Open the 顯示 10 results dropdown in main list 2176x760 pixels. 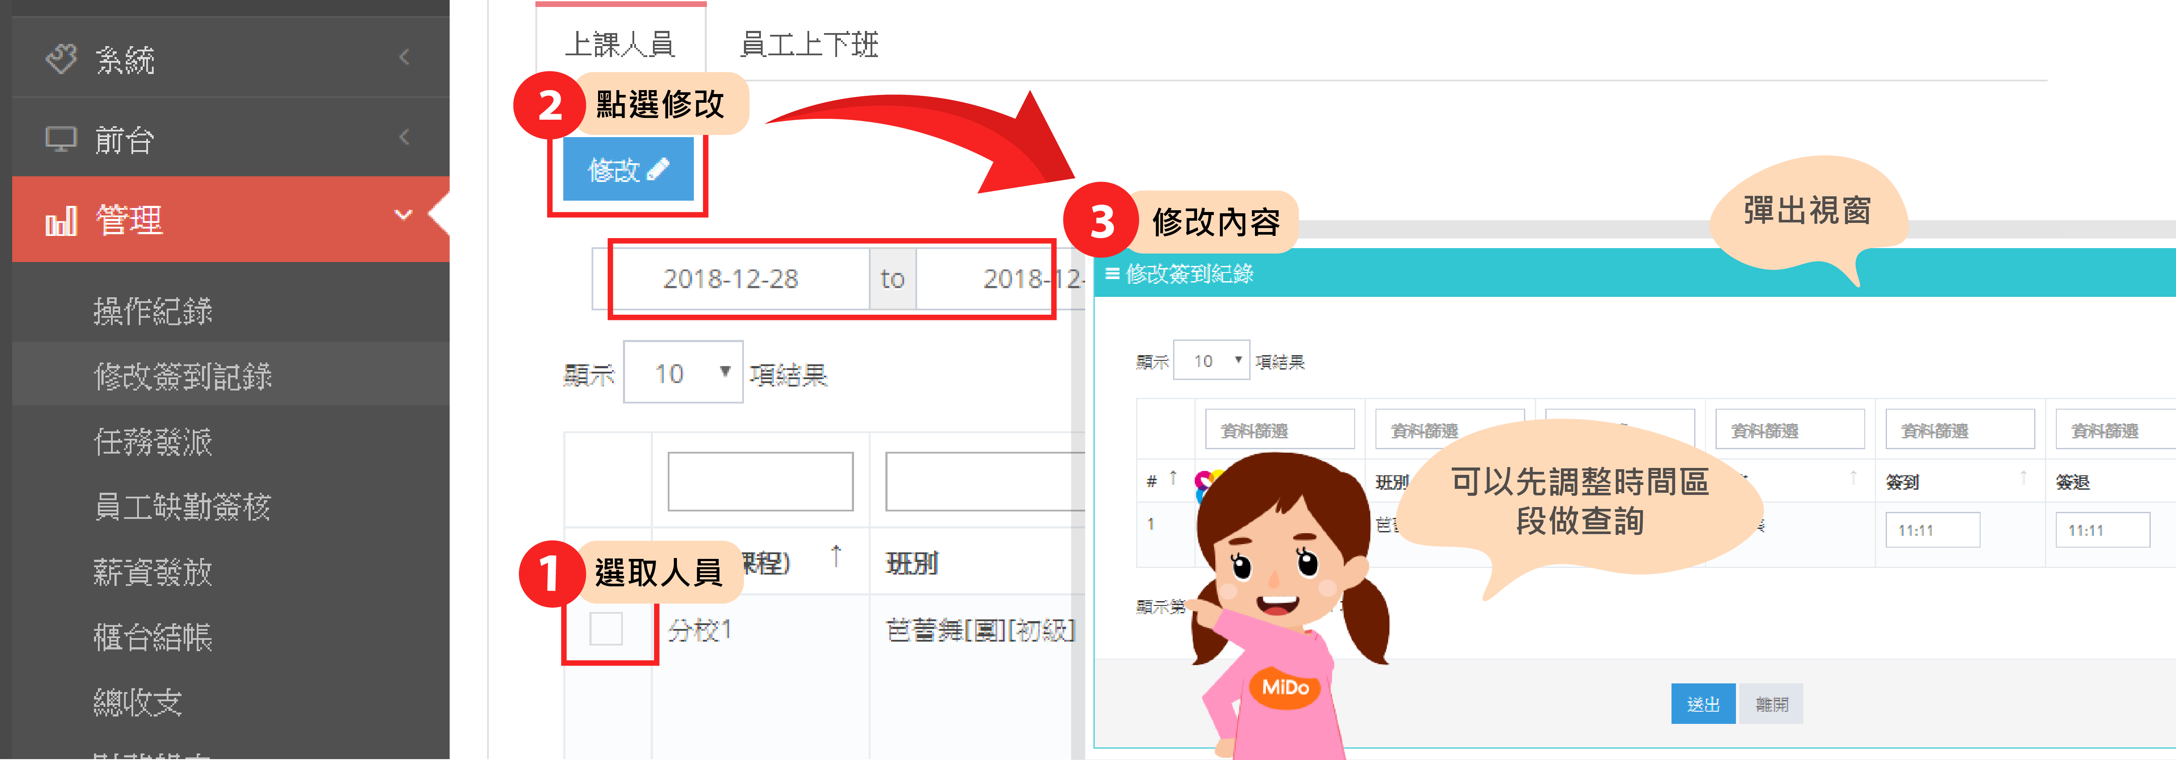683,373
